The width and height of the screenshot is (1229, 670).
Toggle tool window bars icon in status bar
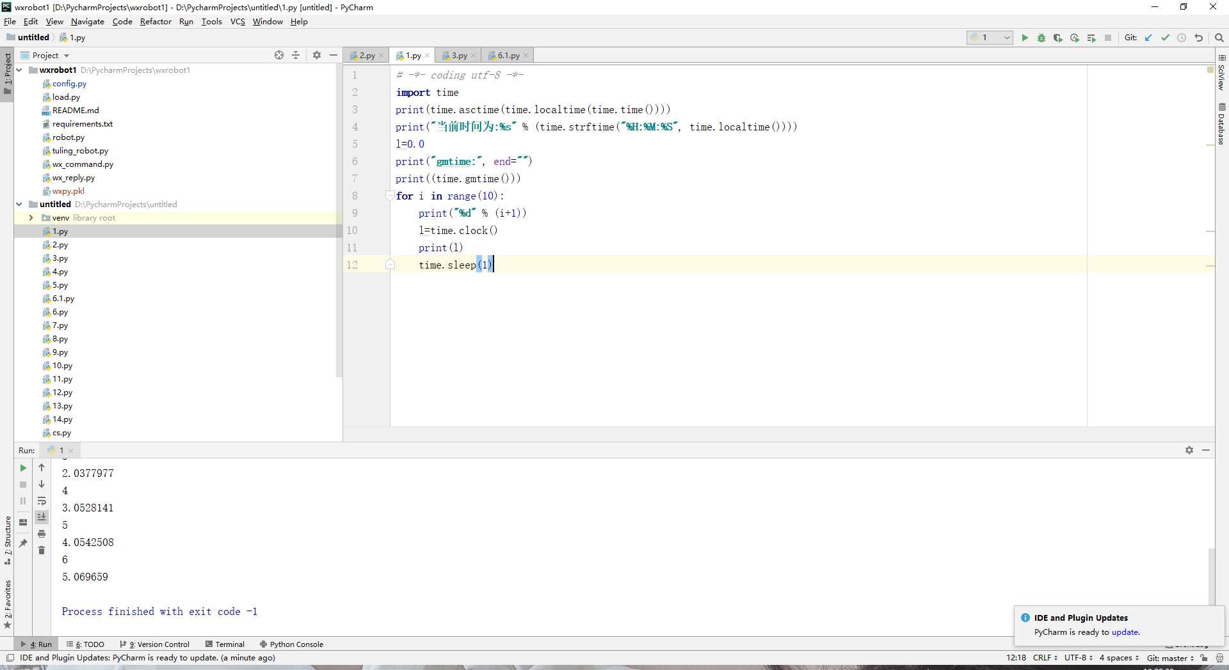click(10, 658)
